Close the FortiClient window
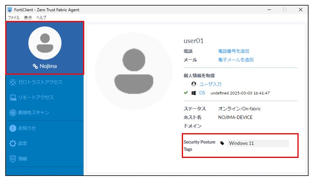314x180 pixels. point(301,10)
